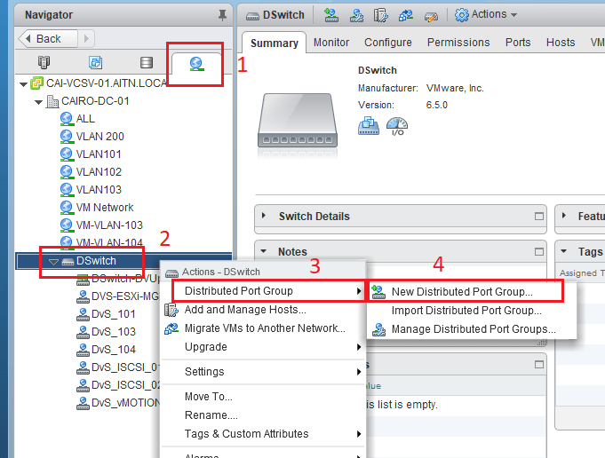Open the Networking view tab icon
605x458 pixels.
click(x=195, y=63)
